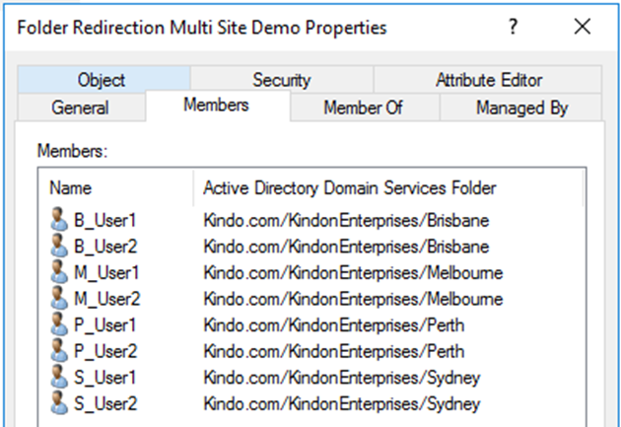621x427 pixels.
Task: Open the help question mark button
Action: (x=513, y=27)
